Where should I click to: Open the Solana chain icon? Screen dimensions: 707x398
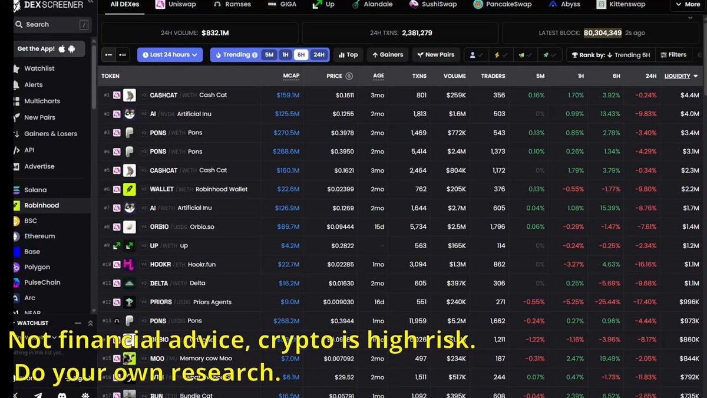17,190
